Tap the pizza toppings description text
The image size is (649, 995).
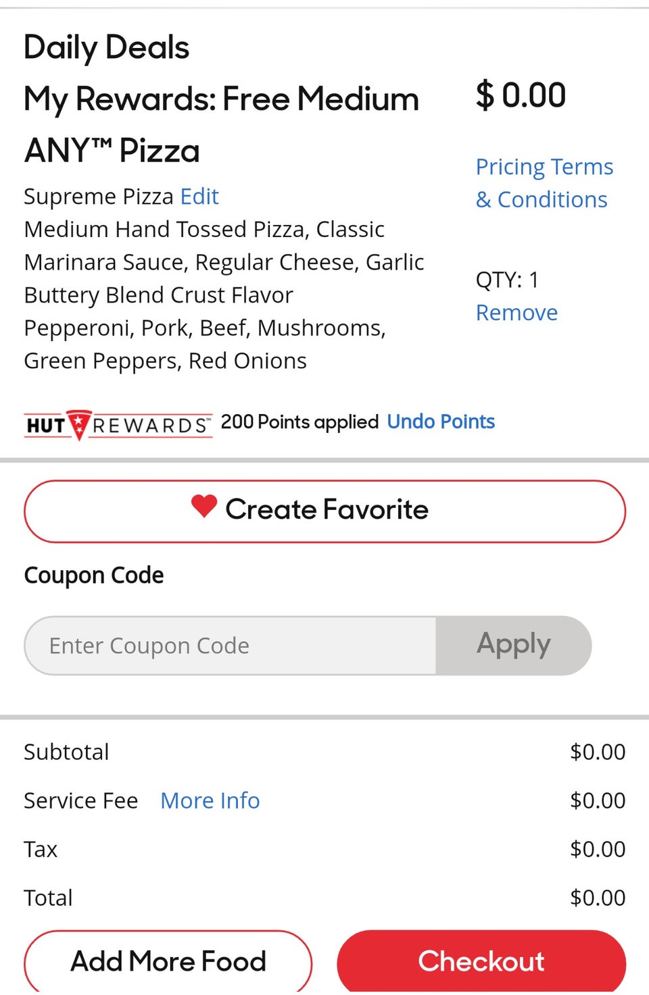[204, 345]
